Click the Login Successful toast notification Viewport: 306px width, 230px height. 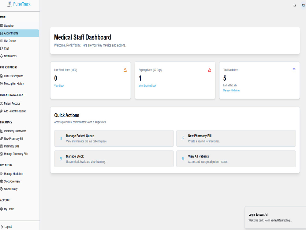click(x=275, y=217)
